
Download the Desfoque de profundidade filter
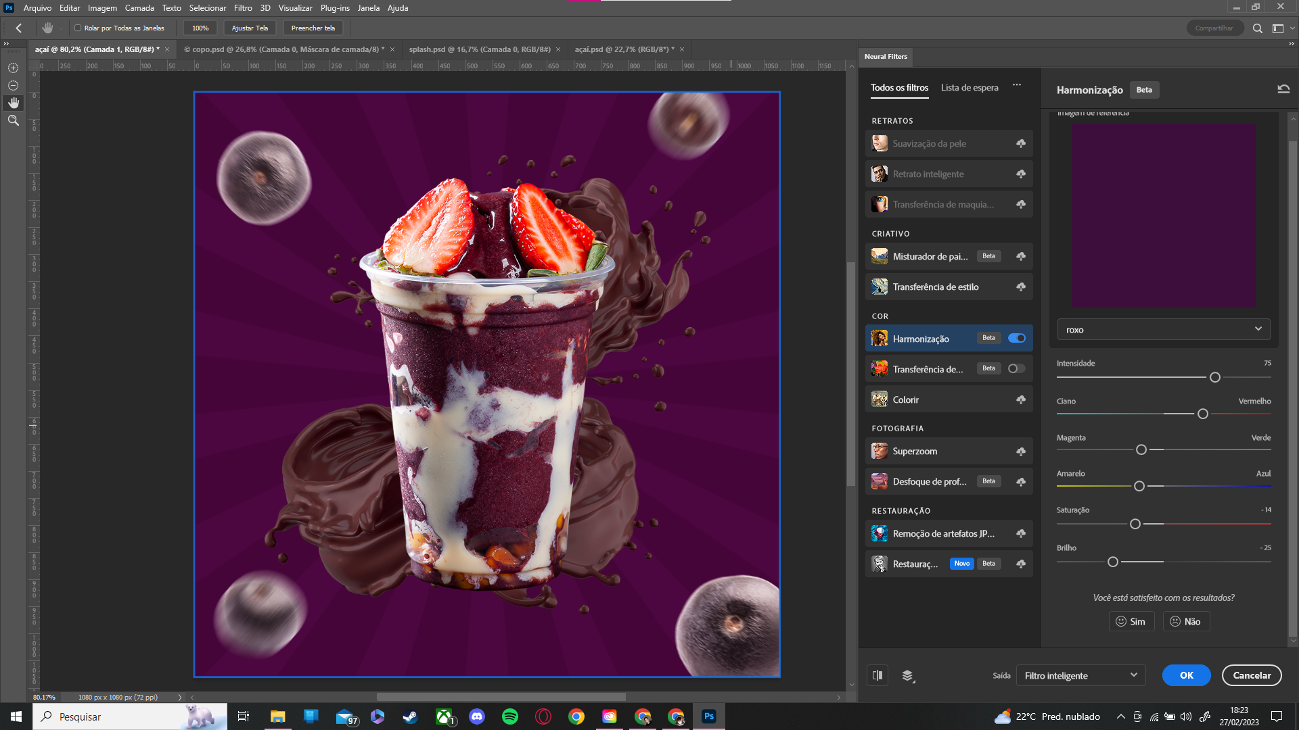(1021, 481)
